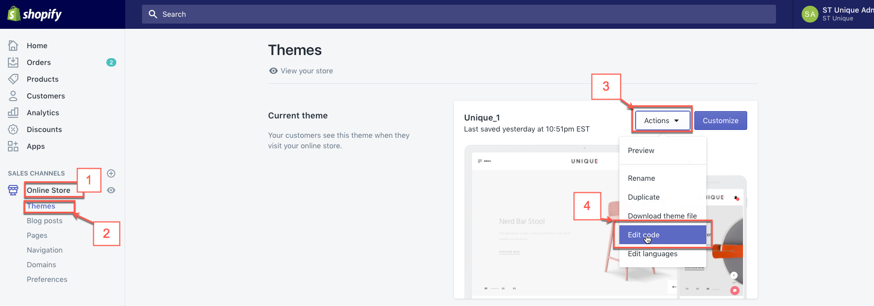The width and height of the screenshot is (874, 306).
Task: Click the Home house icon
Action: (x=13, y=46)
